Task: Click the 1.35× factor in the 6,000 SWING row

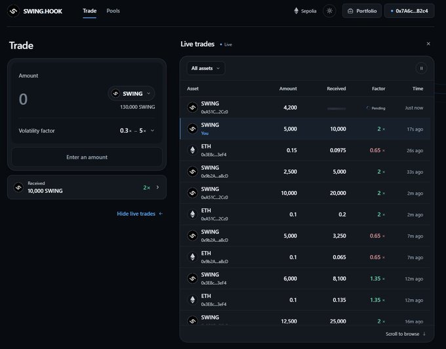Action: coord(377,278)
